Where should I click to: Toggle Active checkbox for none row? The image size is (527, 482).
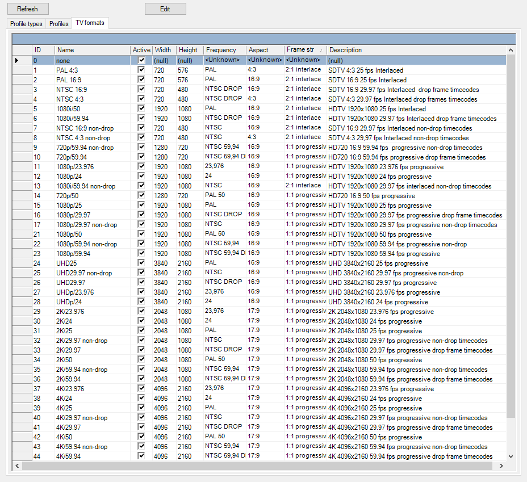coord(141,60)
